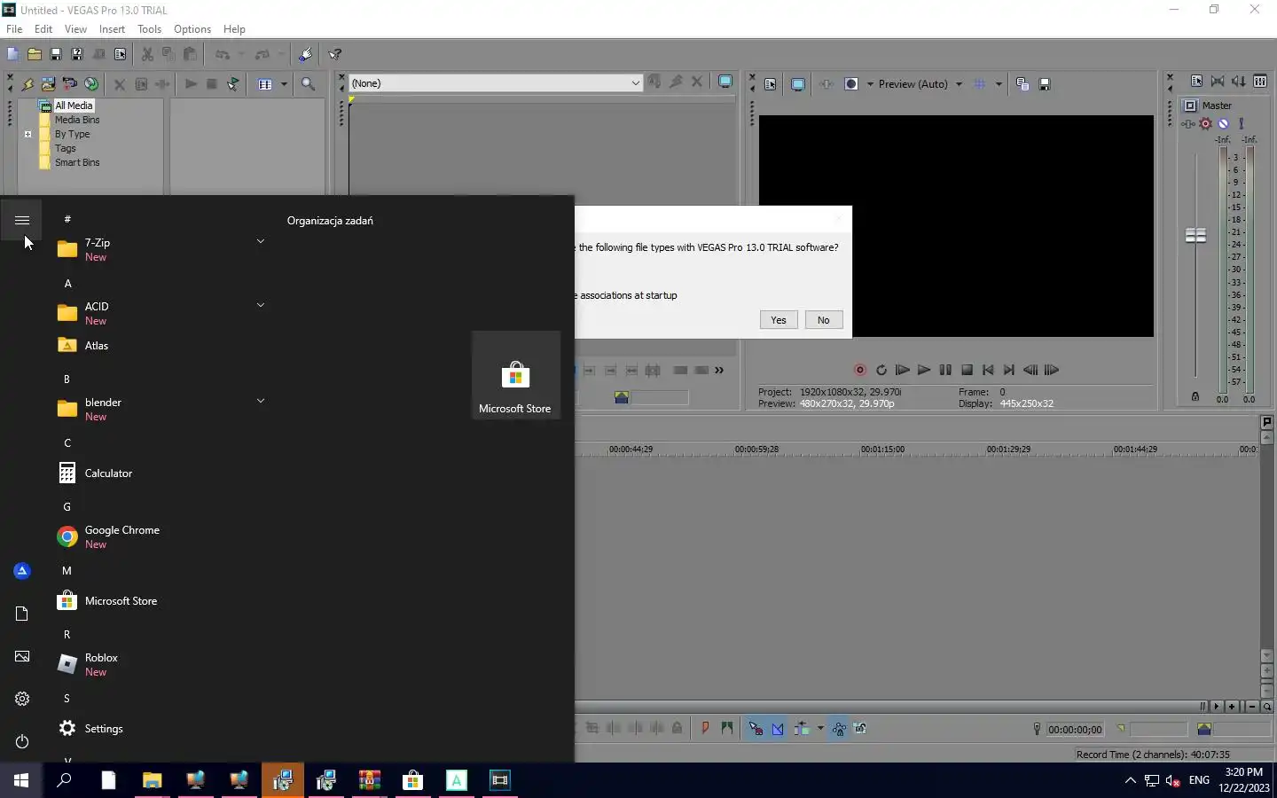Image resolution: width=1277 pixels, height=798 pixels.
Task: Click the Dim Output speaker icon
Action: (1239, 82)
